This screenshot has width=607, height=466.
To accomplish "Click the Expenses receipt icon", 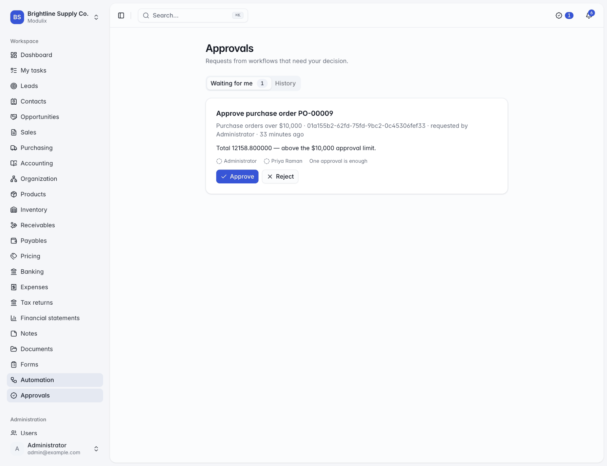I will (x=14, y=287).
